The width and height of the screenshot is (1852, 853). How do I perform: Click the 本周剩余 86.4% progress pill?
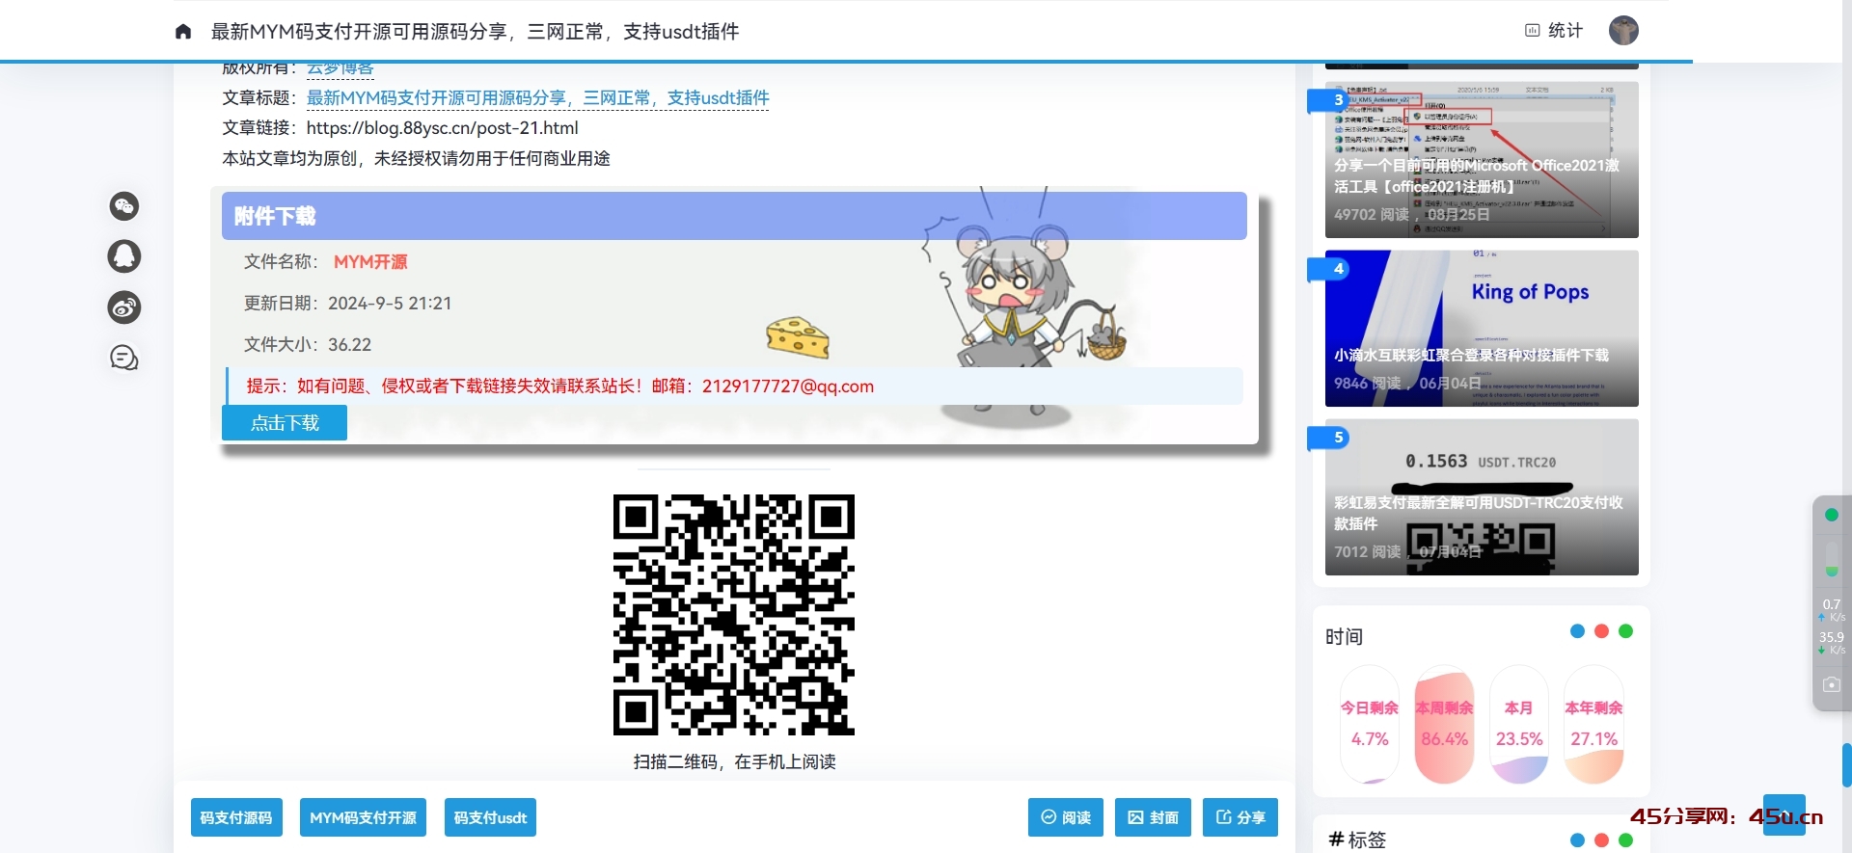coord(1444,725)
